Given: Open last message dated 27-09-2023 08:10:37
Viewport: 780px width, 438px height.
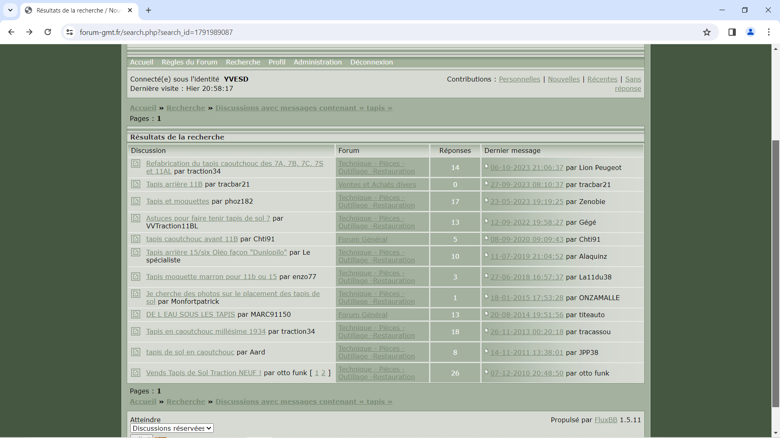Looking at the screenshot, I should (526, 185).
